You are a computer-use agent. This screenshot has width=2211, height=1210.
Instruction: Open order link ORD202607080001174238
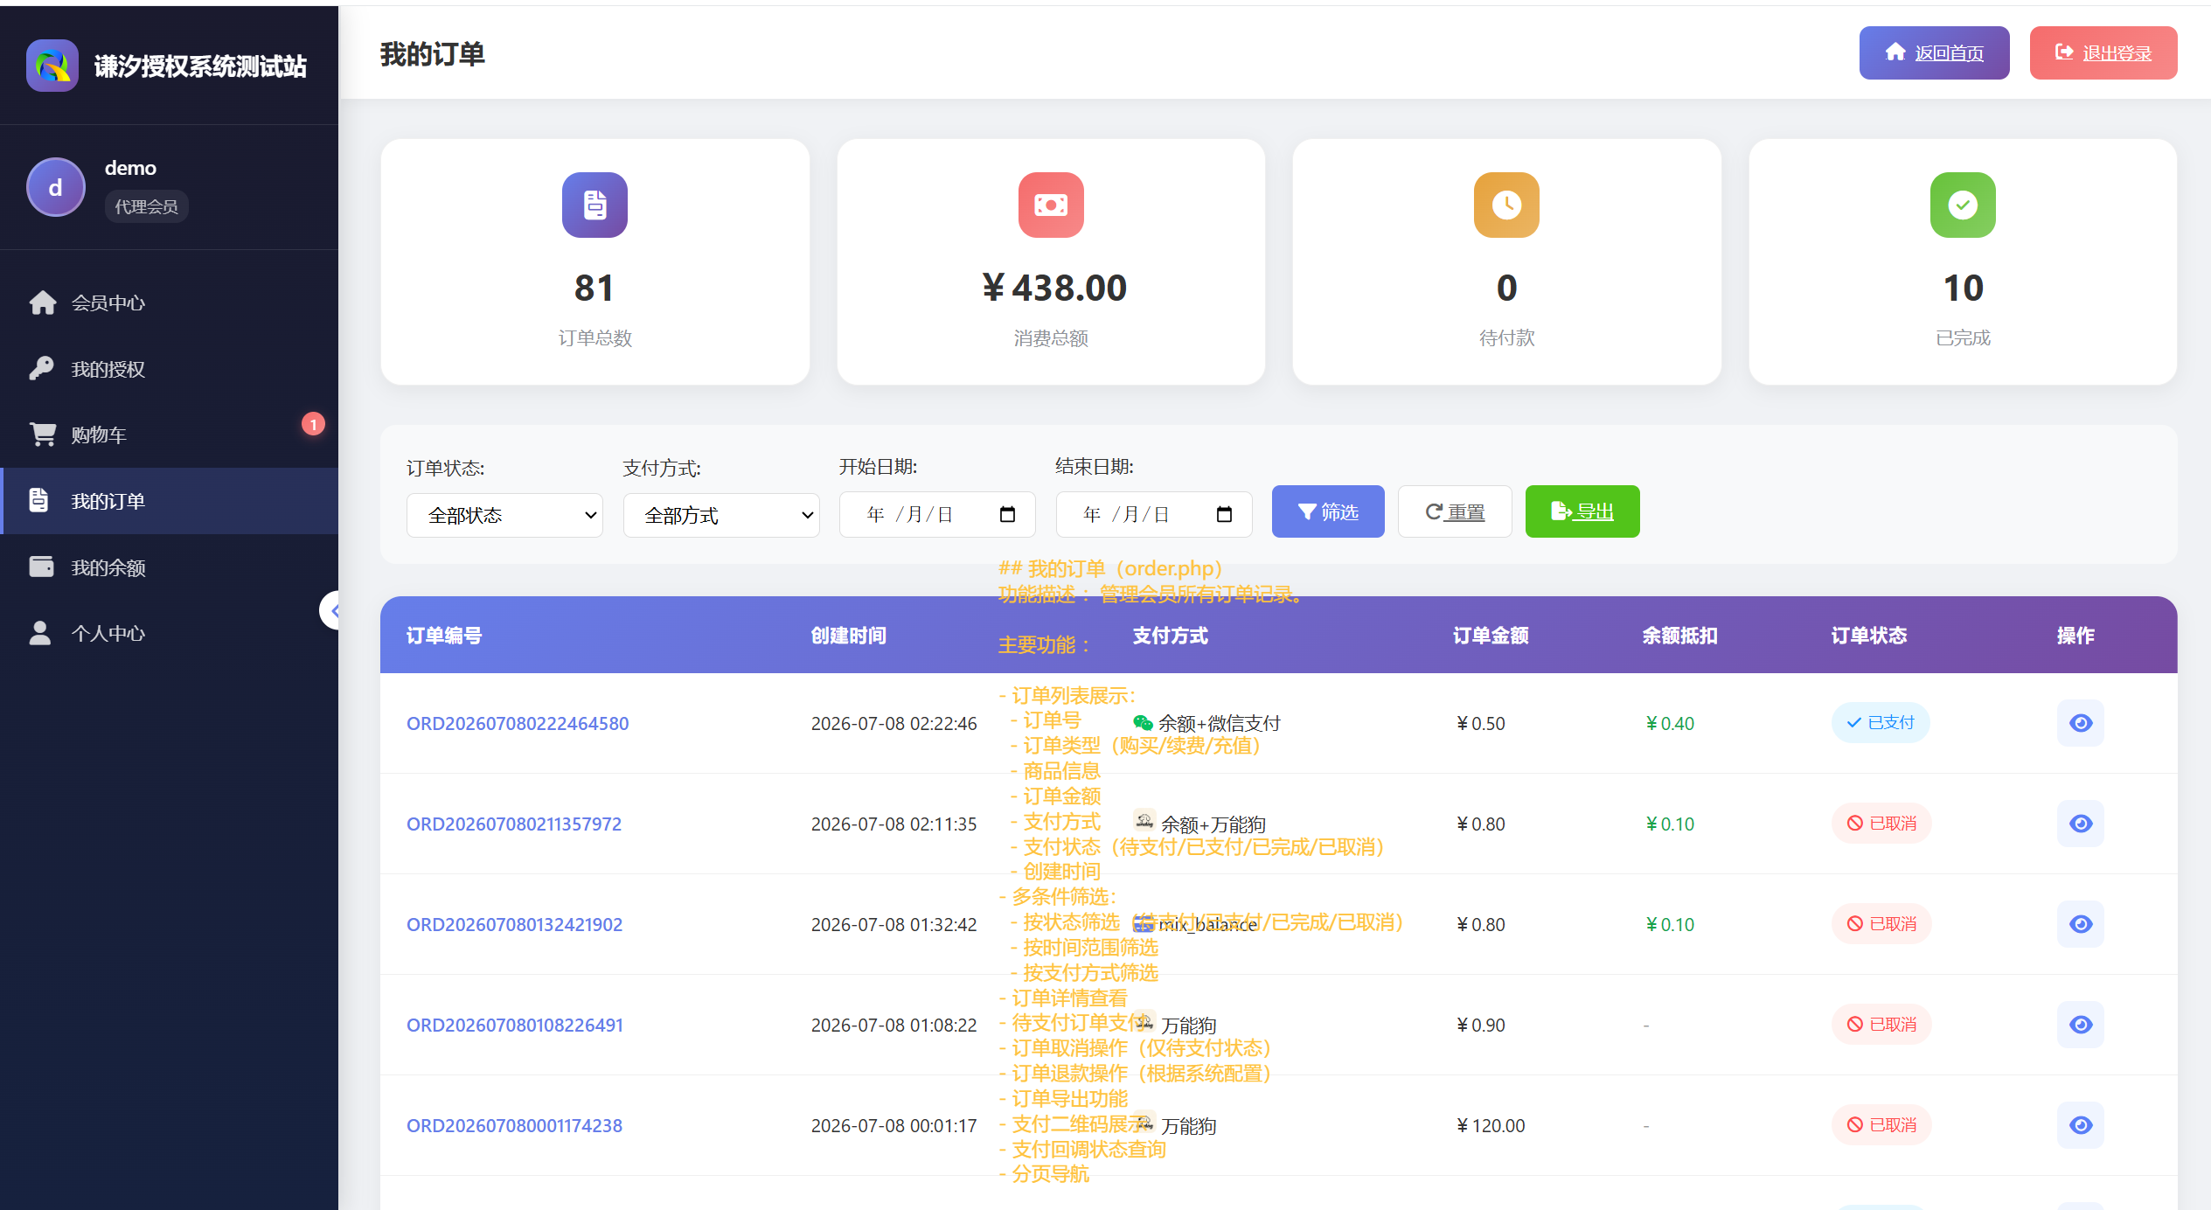[514, 1126]
